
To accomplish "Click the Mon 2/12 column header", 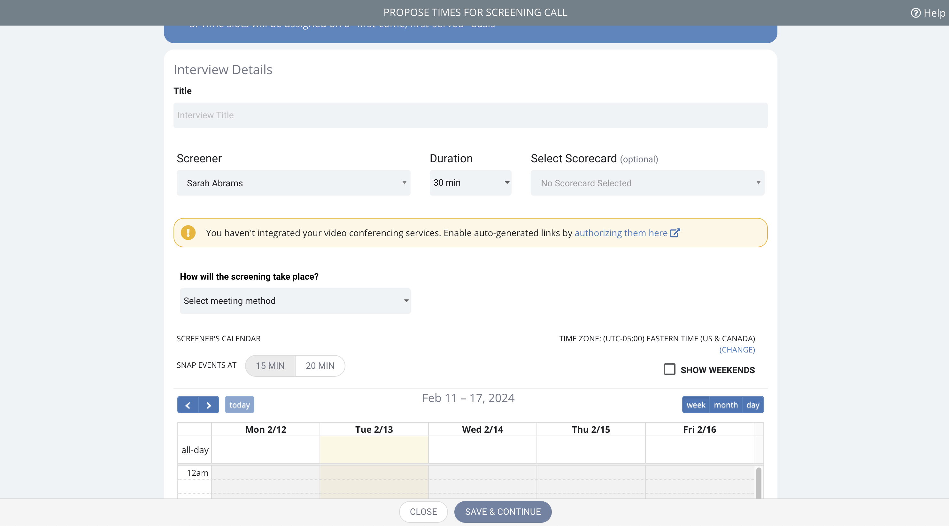I will pos(266,429).
